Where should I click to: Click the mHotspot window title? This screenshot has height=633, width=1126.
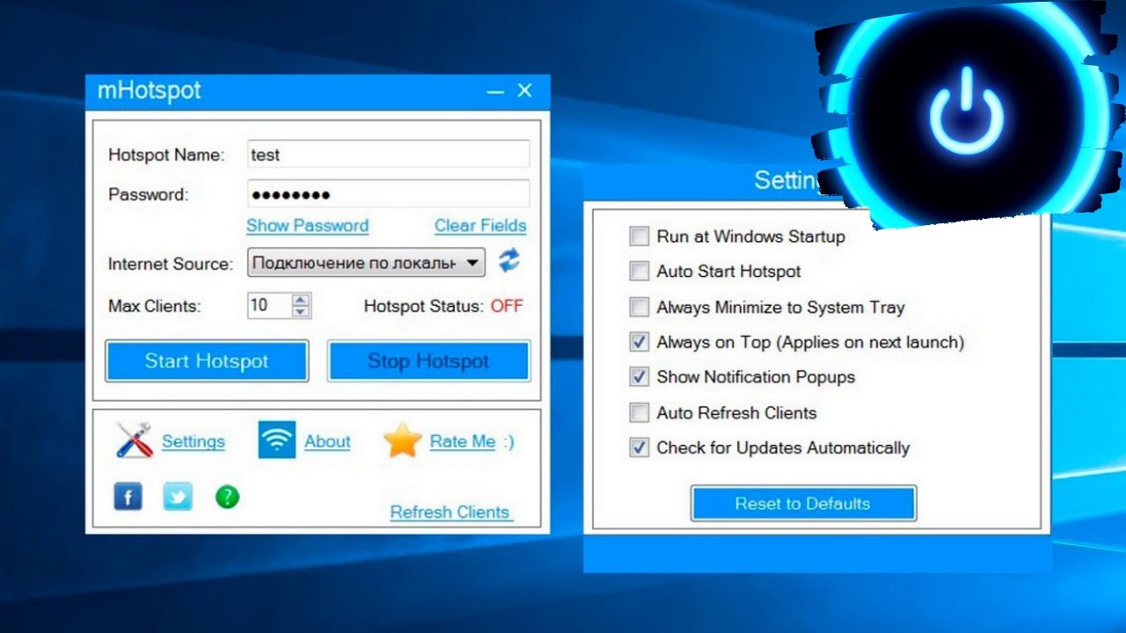149,91
